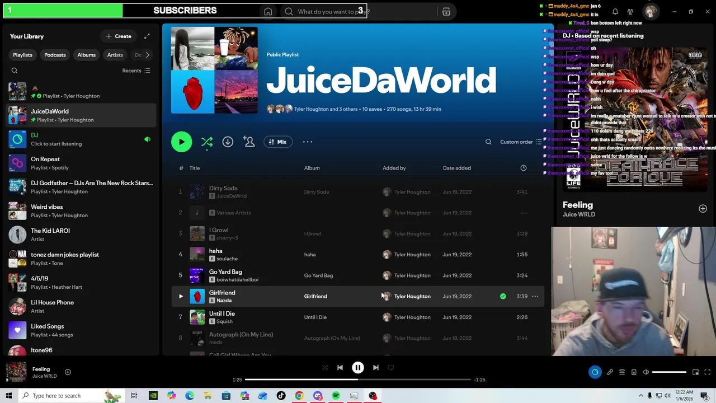Image resolution: width=716 pixels, height=403 pixels.
Task: Invite collaborators to the playlist
Action: pyautogui.click(x=249, y=142)
